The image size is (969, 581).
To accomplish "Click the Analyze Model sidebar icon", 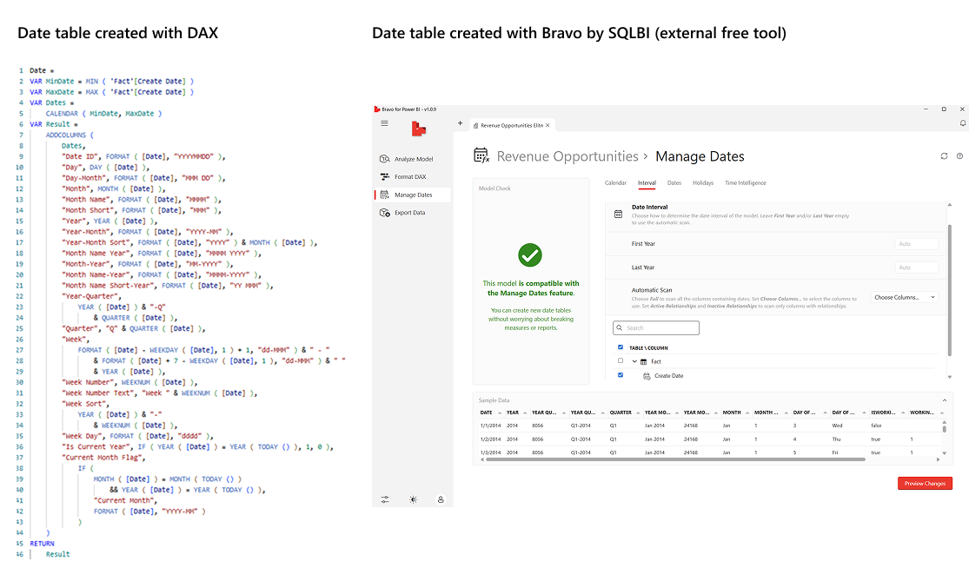I will [x=384, y=159].
